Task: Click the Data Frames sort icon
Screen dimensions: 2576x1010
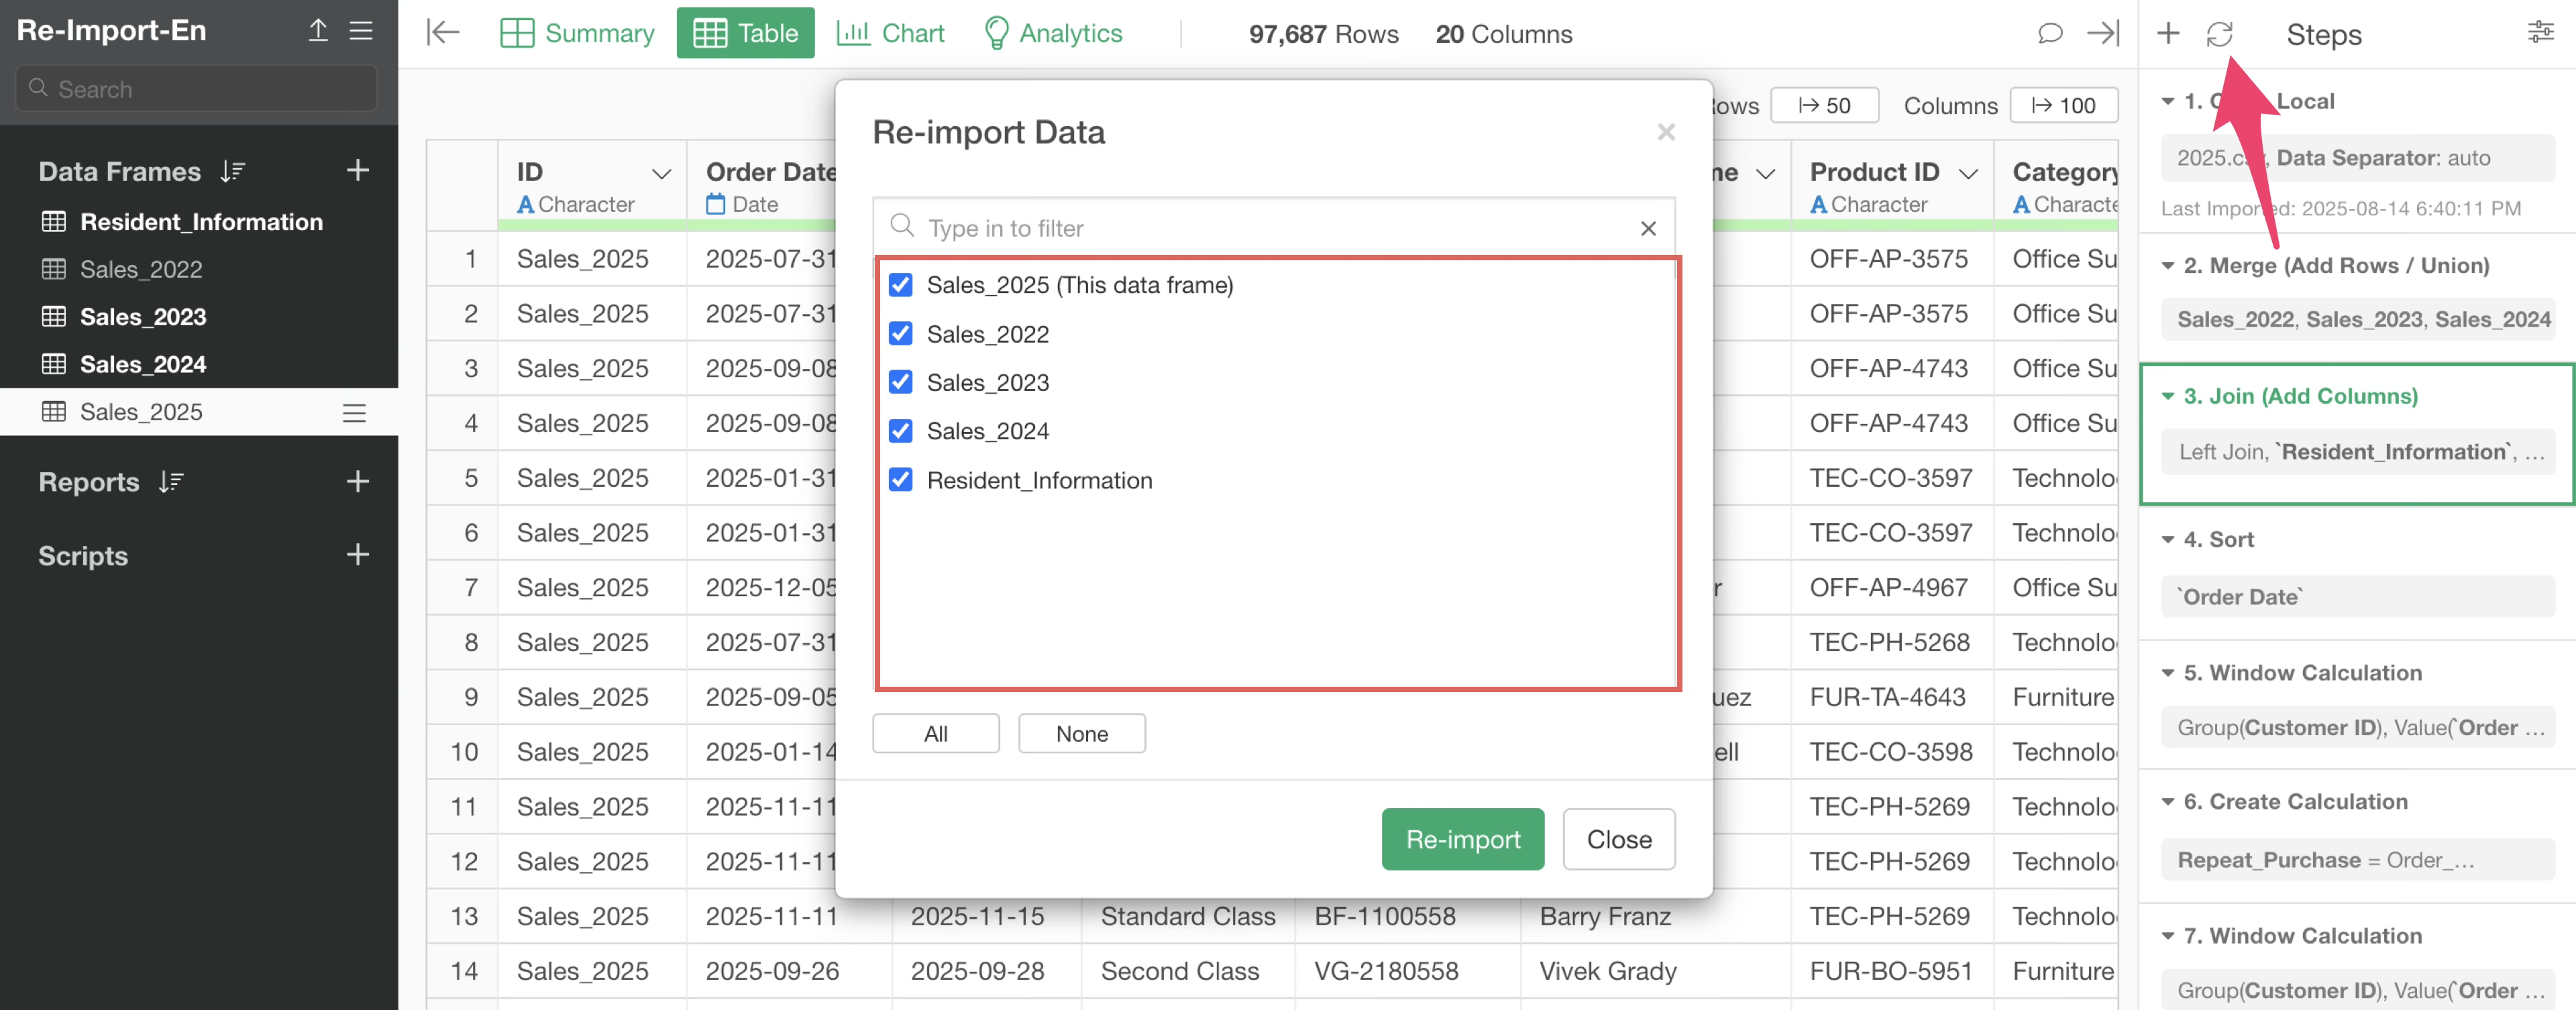Action: click(x=233, y=171)
